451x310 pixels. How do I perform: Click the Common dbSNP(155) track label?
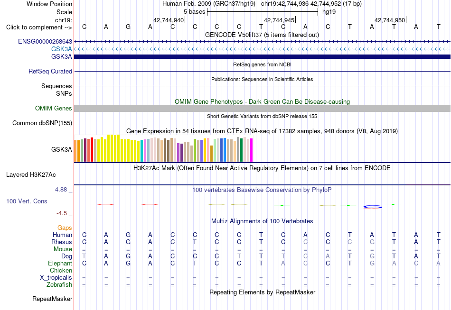42,123
